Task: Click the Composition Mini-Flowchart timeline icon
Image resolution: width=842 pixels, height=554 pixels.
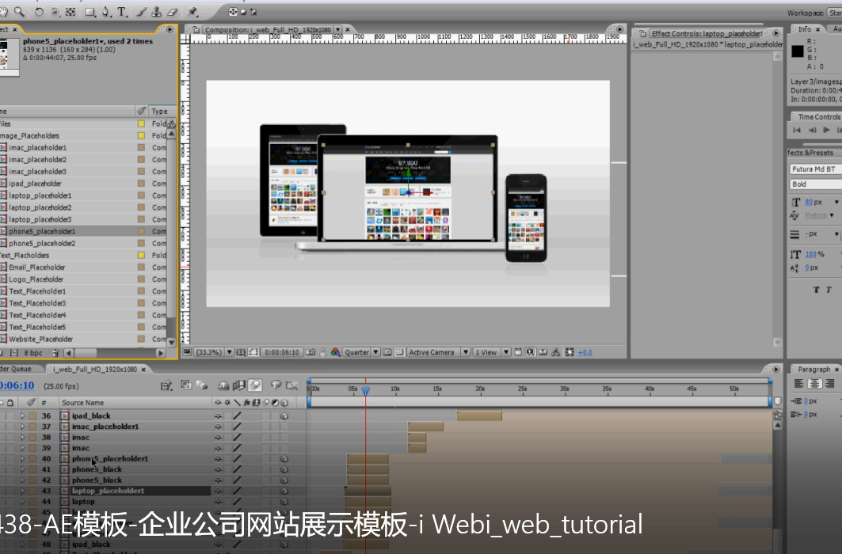Action: coord(166,385)
